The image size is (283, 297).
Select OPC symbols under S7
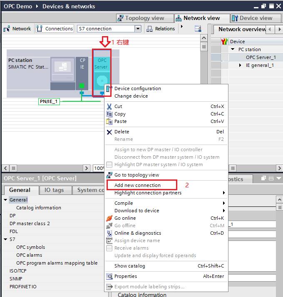30,247
